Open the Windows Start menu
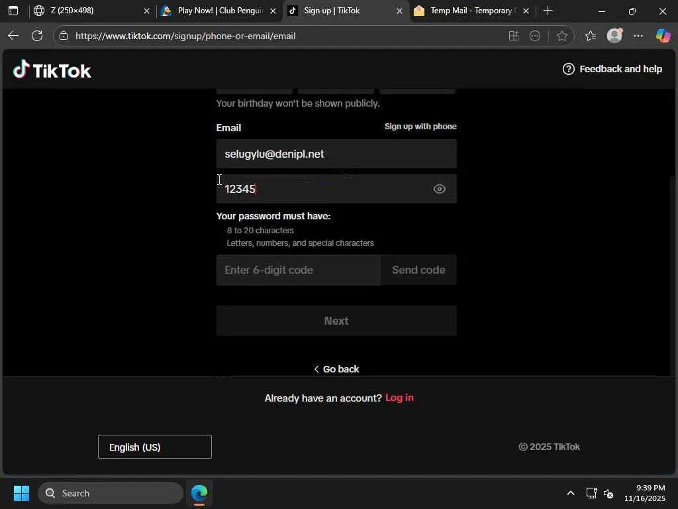The width and height of the screenshot is (678, 509). [x=21, y=493]
